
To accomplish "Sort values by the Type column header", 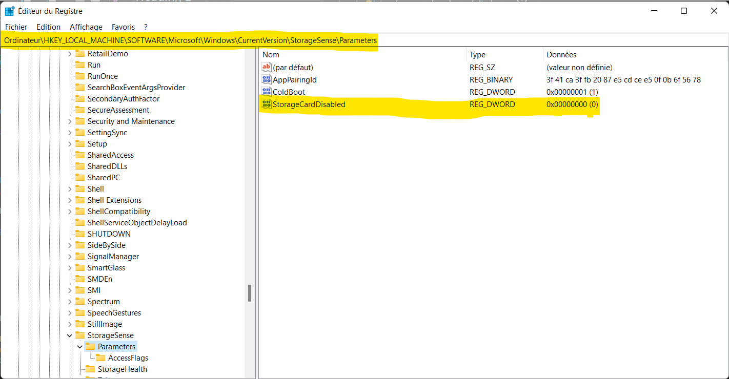I will coord(505,55).
